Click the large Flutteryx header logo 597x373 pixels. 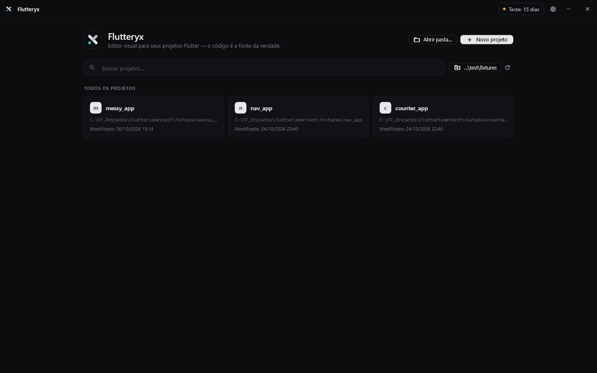[x=93, y=40]
